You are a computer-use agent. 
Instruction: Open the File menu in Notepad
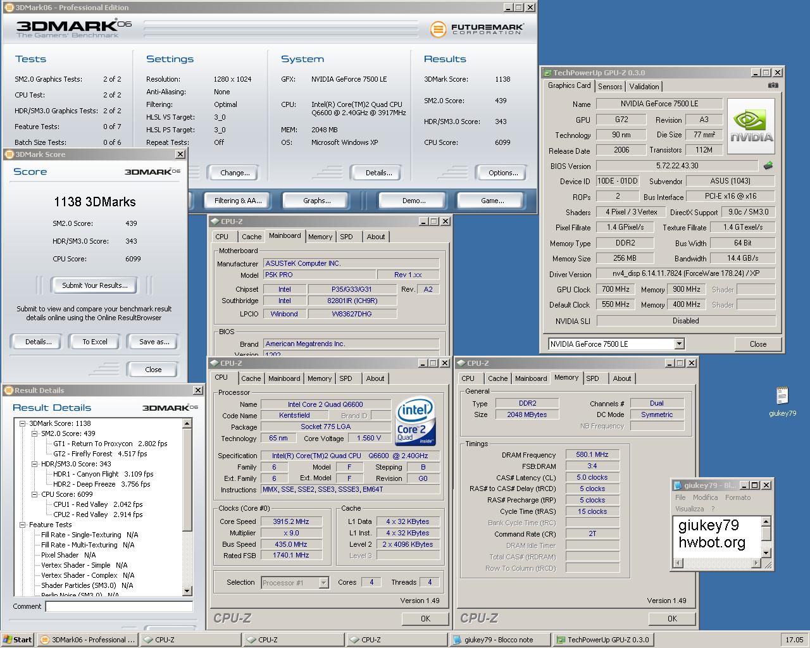[x=680, y=497]
